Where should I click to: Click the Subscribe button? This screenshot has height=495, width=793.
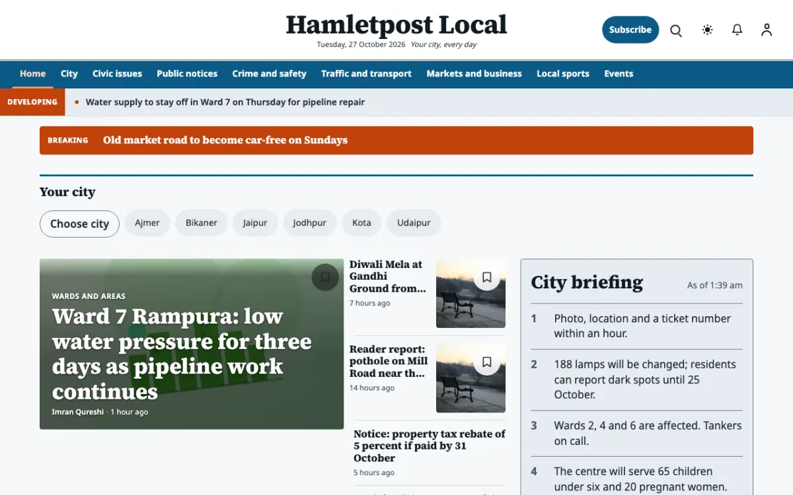pos(630,30)
